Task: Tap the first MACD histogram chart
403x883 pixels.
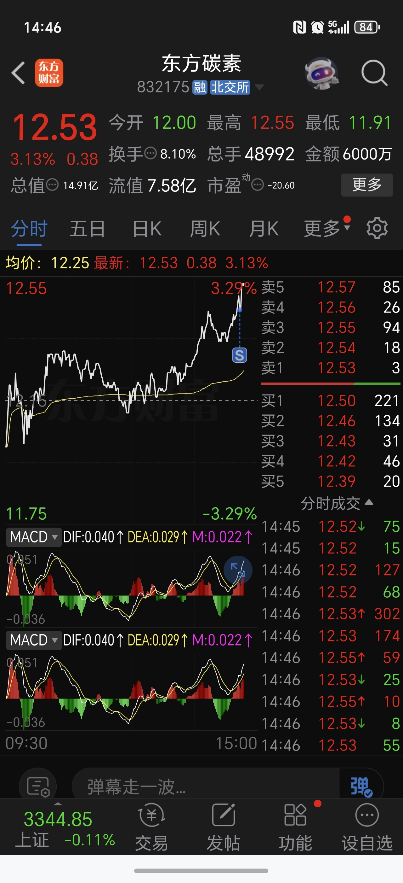Action: [x=131, y=589]
